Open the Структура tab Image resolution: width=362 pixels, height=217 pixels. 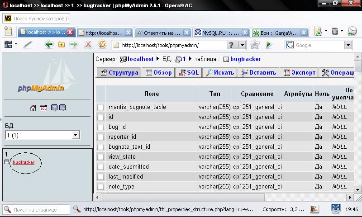(119, 73)
